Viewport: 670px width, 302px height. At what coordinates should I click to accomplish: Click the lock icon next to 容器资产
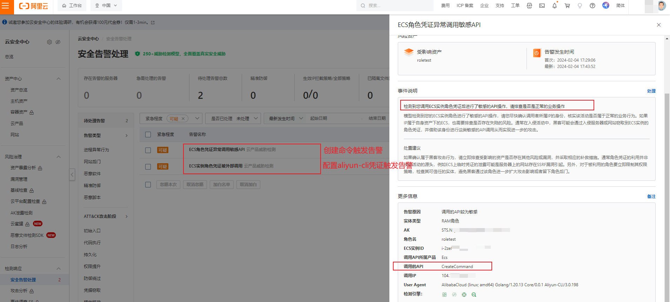(32, 112)
